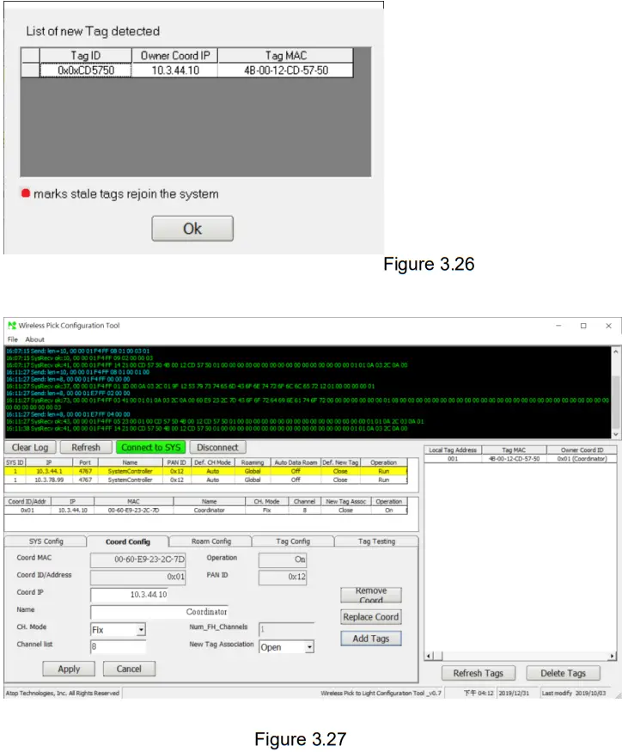Click the Roaming column header
Screen dimensions: 622x752
(x=253, y=462)
